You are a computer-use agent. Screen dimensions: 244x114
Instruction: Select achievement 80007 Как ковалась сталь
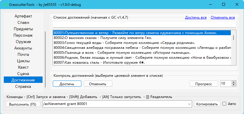point(142,63)
